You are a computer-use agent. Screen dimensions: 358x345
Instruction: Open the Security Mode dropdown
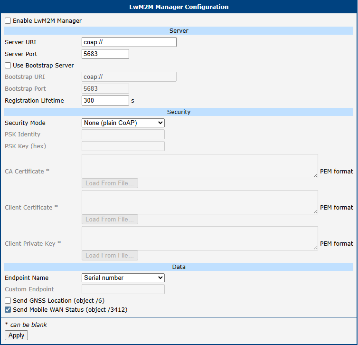point(123,123)
